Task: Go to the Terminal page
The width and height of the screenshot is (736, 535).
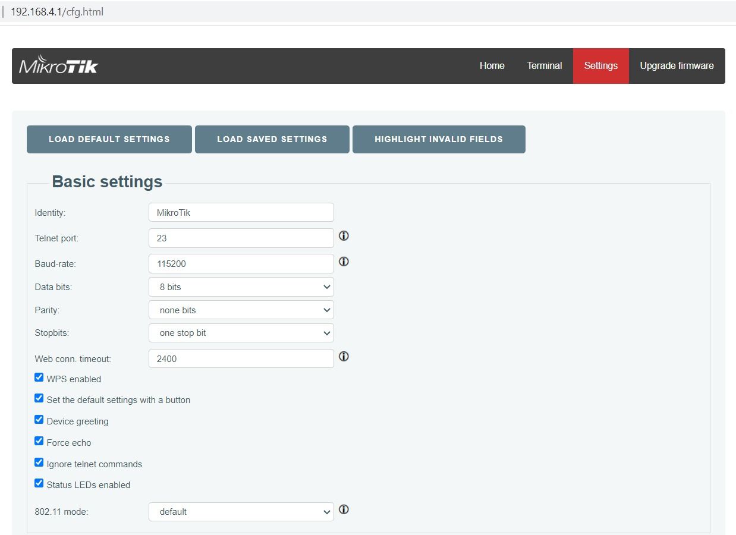Action: 544,66
